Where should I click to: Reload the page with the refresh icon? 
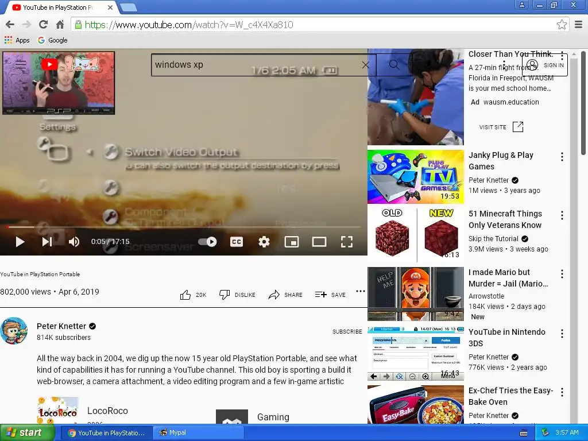[x=43, y=25]
